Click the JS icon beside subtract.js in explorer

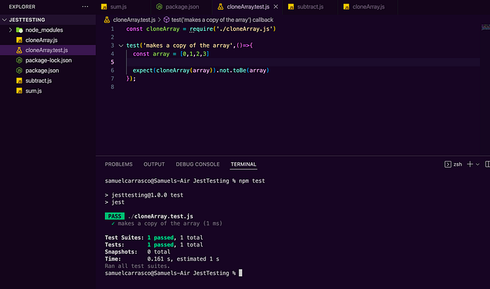(x=20, y=80)
